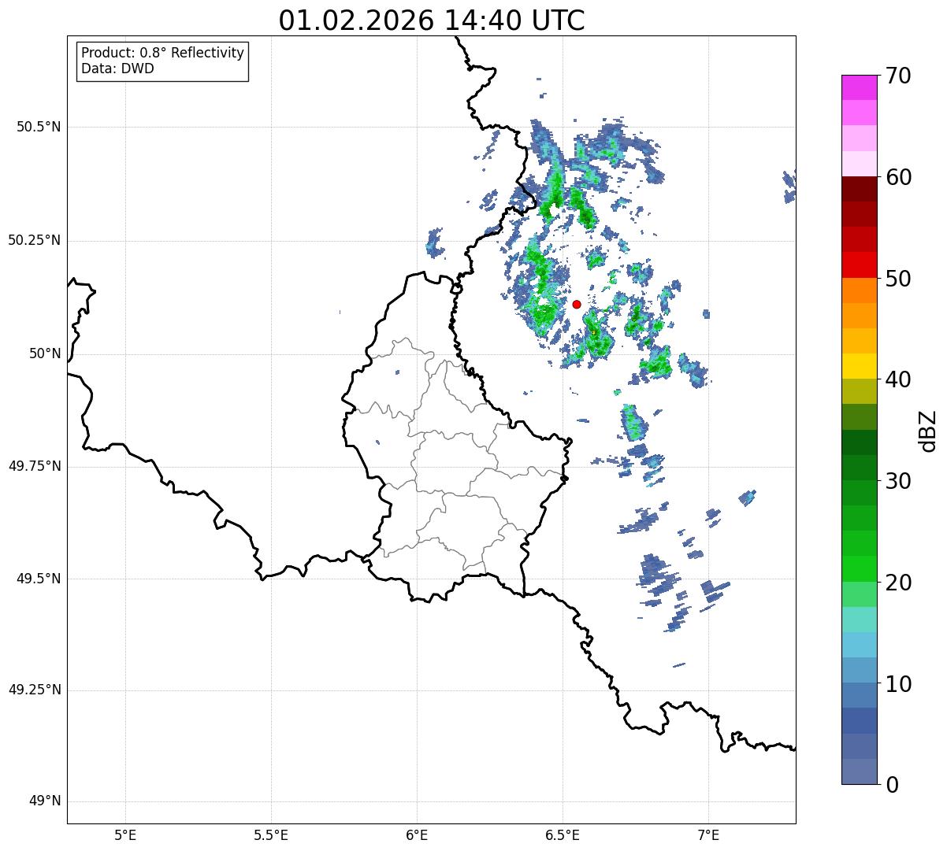Click the 70 colorbar tick value
Image resolution: width=947 pixels, height=851 pixels.
click(898, 76)
